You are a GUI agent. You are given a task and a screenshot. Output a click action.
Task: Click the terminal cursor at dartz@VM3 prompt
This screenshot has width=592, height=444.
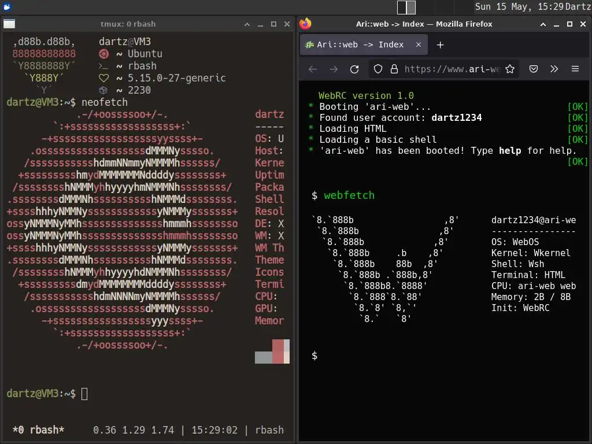pyautogui.click(x=84, y=394)
